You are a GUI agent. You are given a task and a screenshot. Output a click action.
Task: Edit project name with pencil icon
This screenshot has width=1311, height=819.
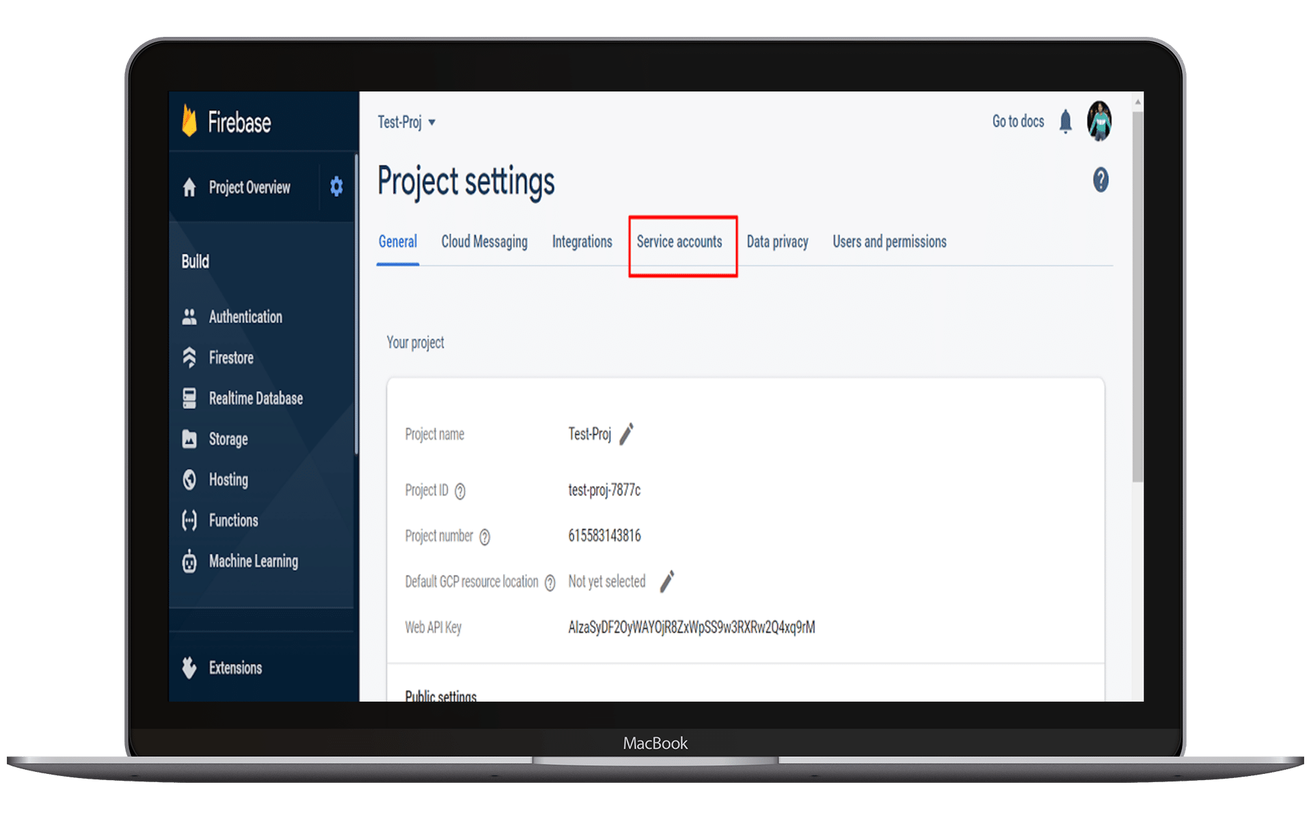[626, 434]
